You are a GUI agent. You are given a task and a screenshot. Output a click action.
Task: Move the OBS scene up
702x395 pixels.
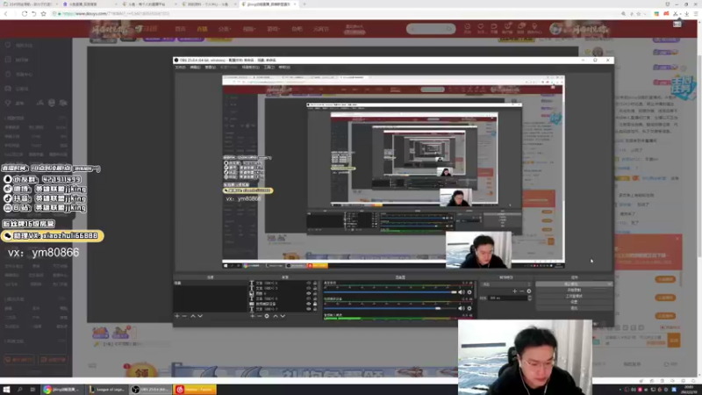193,316
